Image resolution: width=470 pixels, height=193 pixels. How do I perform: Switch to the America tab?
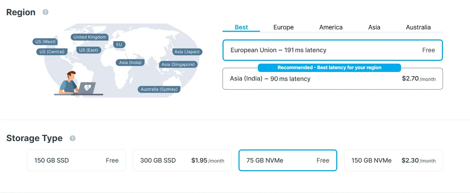[x=331, y=27]
